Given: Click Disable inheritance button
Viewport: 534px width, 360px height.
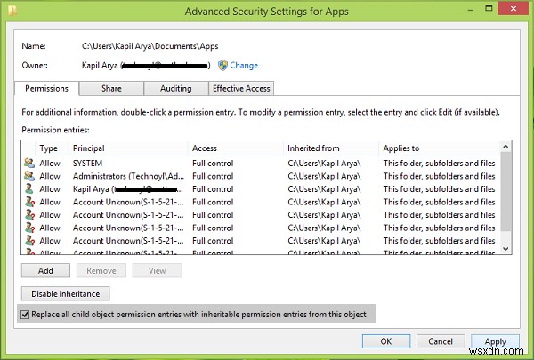Looking at the screenshot, I should click(65, 293).
